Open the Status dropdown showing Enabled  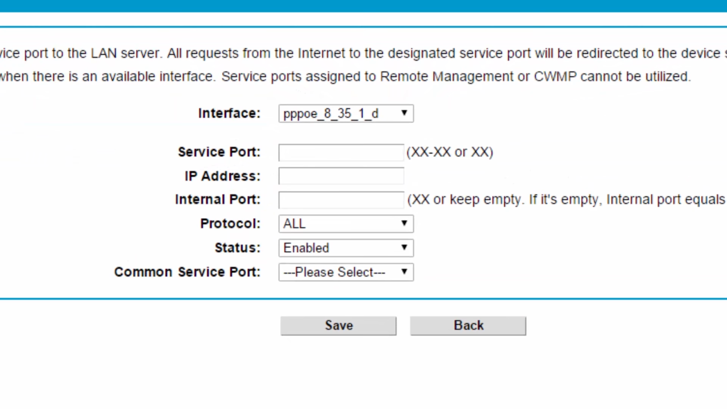point(346,248)
